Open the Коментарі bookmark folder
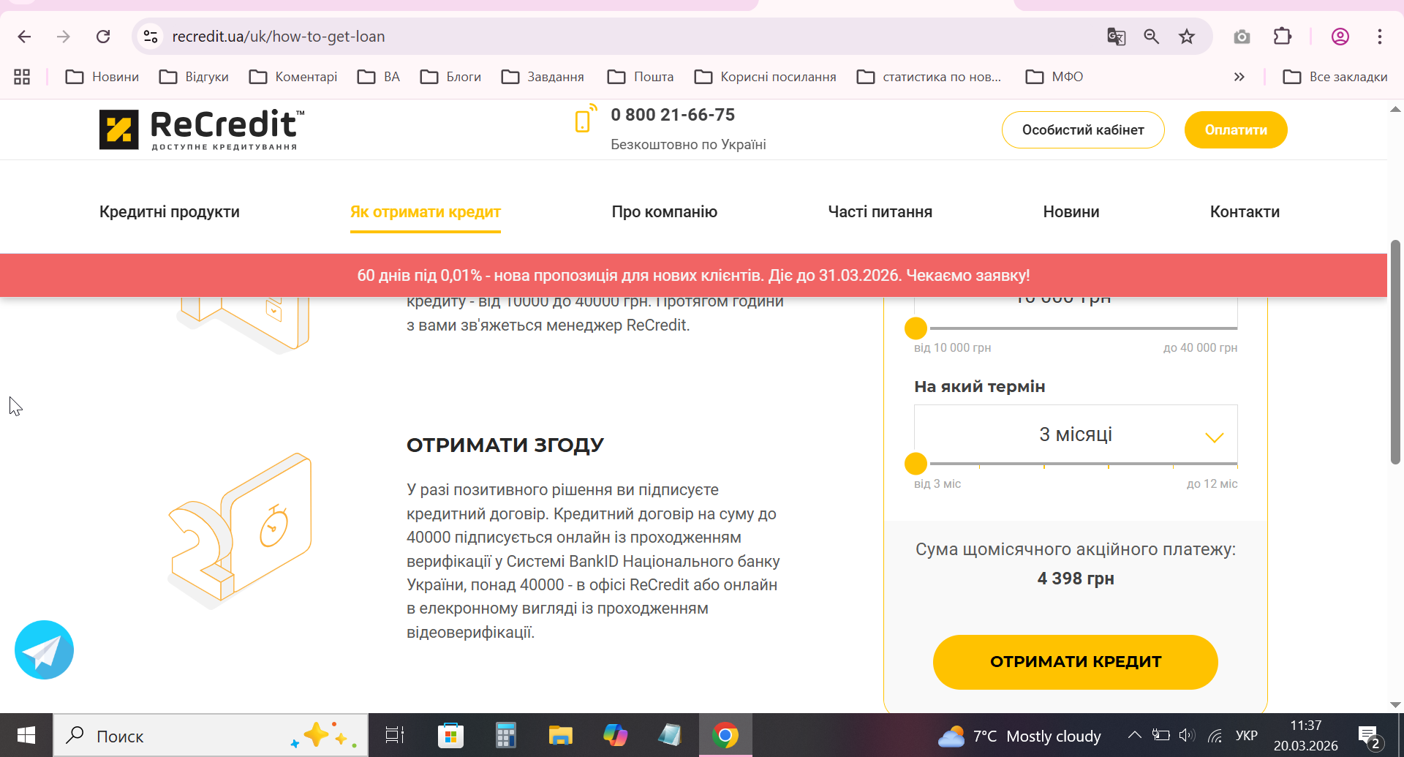Image resolution: width=1404 pixels, height=757 pixels. click(293, 77)
